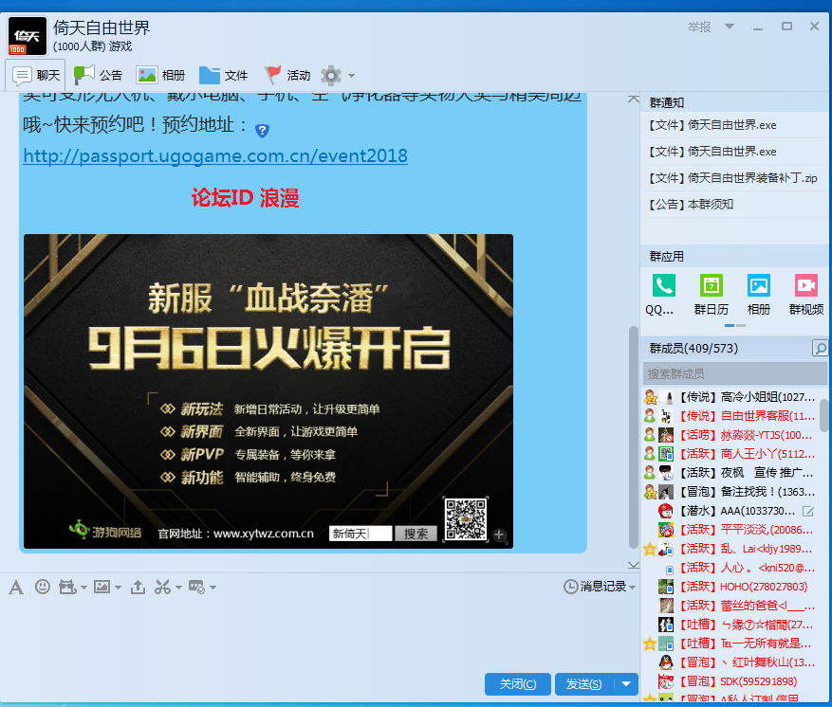Switch to the 活动 tab
This screenshot has width=832, height=707.
[287, 75]
